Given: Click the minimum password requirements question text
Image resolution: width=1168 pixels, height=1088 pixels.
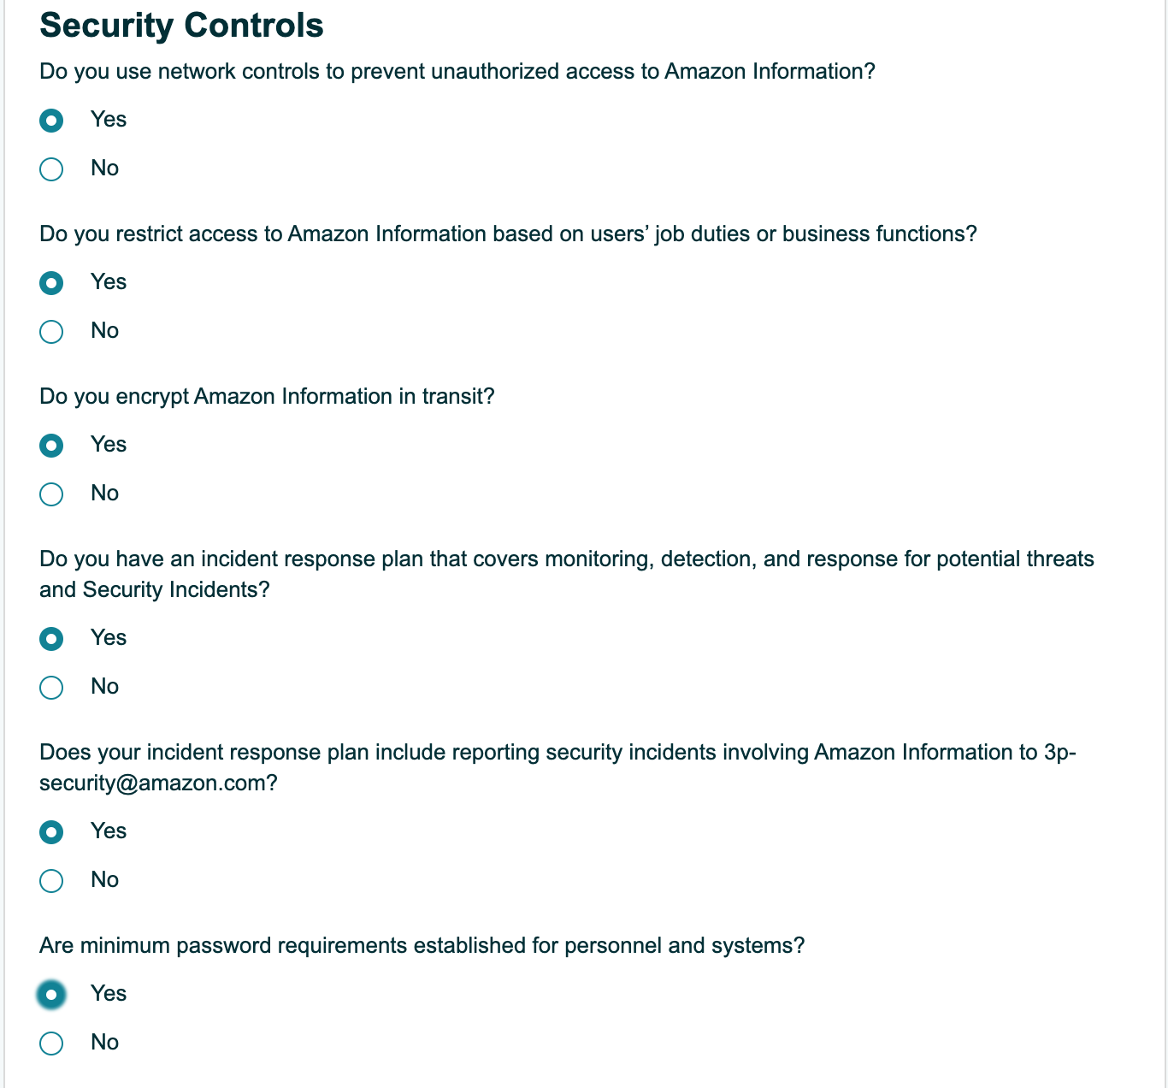Looking at the screenshot, I should pyautogui.click(x=422, y=946).
